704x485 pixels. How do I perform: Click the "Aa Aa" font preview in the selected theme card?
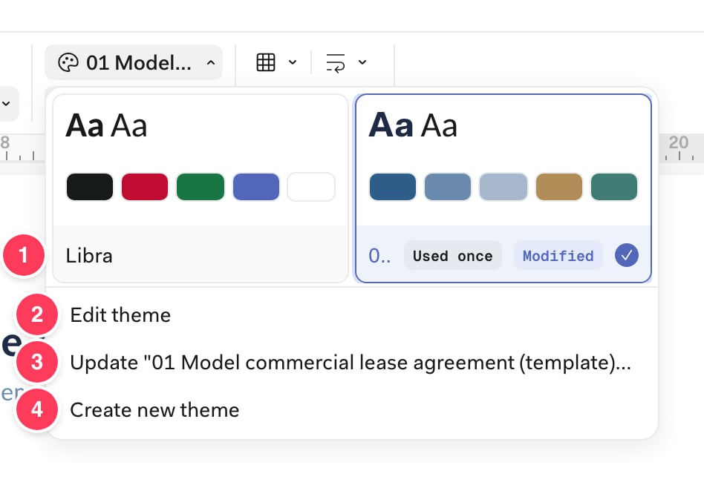click(413, 125)
